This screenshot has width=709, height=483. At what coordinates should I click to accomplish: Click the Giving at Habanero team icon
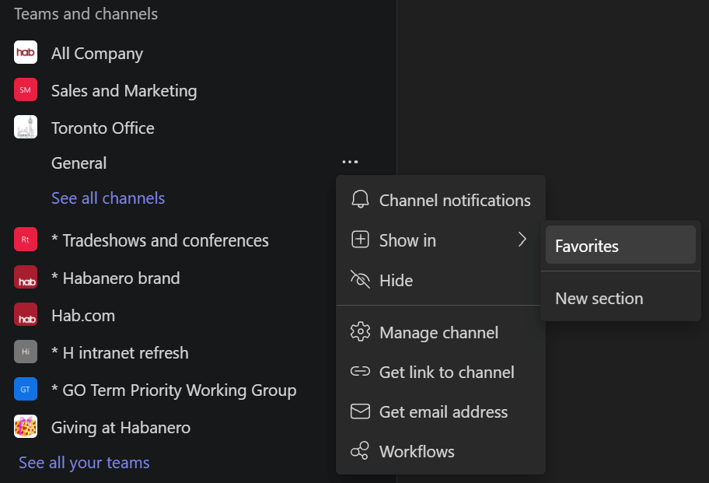pos(26,427)
